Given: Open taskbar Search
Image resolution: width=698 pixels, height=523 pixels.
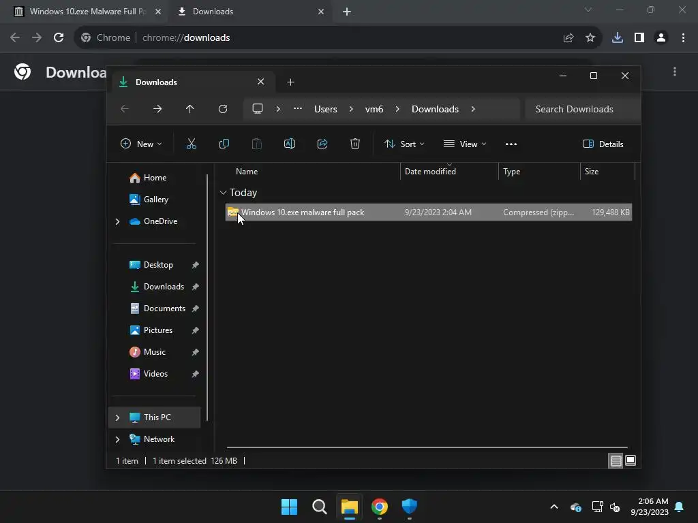Looking at the screenshot, I should pos(319,507).
